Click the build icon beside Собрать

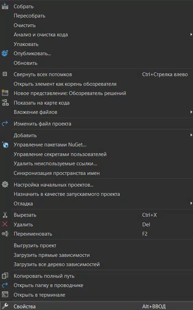coord(5,6)
